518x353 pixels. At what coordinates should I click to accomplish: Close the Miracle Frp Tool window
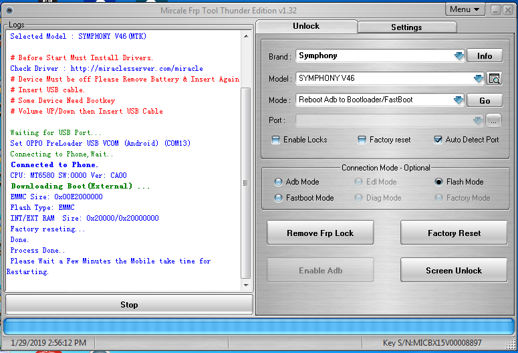coord(508,10)
